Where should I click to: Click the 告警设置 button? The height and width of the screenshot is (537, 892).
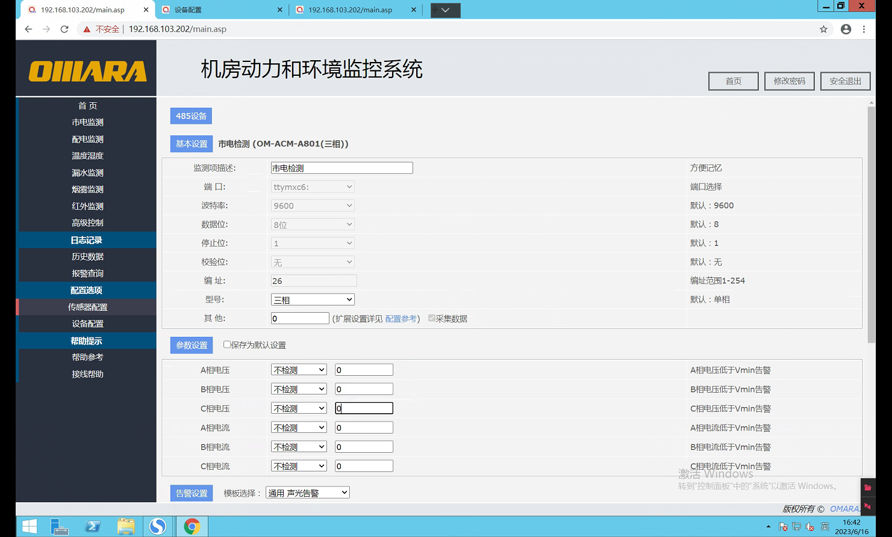click(192, 493)
